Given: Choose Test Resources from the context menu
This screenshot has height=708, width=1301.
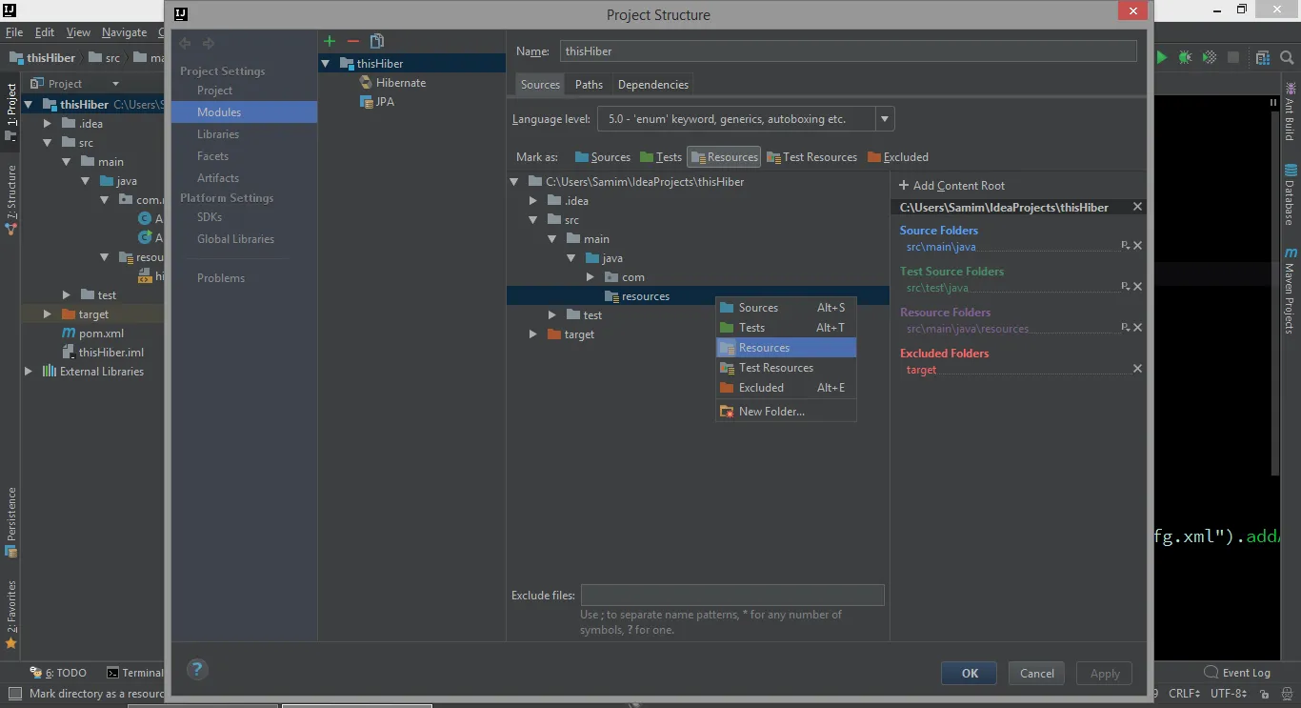Looking at the screenshot, I should pos(786,368).
